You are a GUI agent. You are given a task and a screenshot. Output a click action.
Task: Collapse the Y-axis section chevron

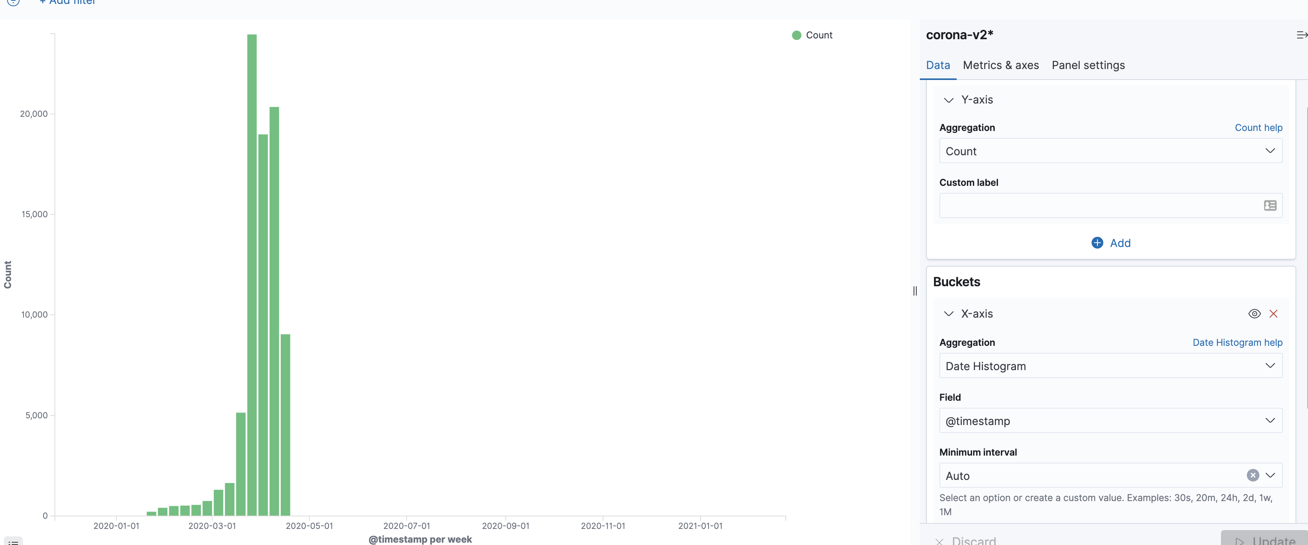pyautogui.click(x=948, y=100)
